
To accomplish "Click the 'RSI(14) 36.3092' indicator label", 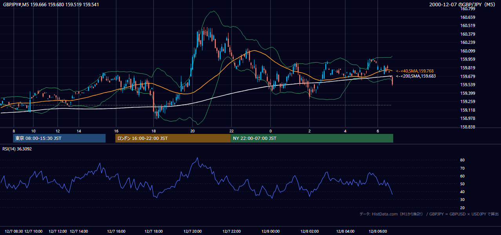I will (x=17, y=149).
